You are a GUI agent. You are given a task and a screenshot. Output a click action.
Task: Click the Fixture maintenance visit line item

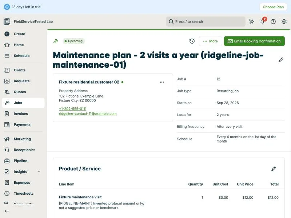tap(80, 197)
